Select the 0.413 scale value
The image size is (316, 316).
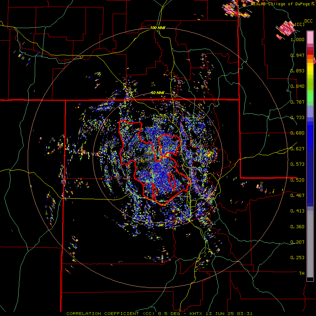coord(297,211)
